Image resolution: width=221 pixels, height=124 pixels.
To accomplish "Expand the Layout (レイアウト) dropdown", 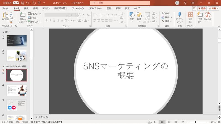I will [x=35, y=14].
